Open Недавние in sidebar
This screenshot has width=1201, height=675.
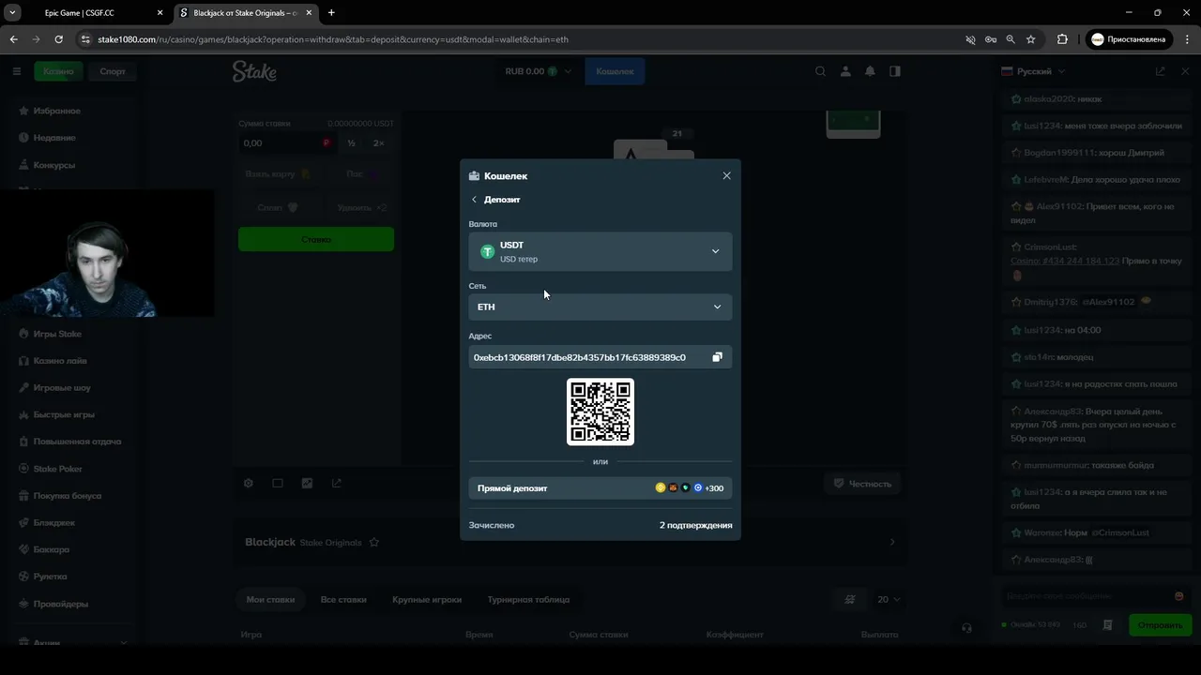pyautogui.click(x=53, y=138)
